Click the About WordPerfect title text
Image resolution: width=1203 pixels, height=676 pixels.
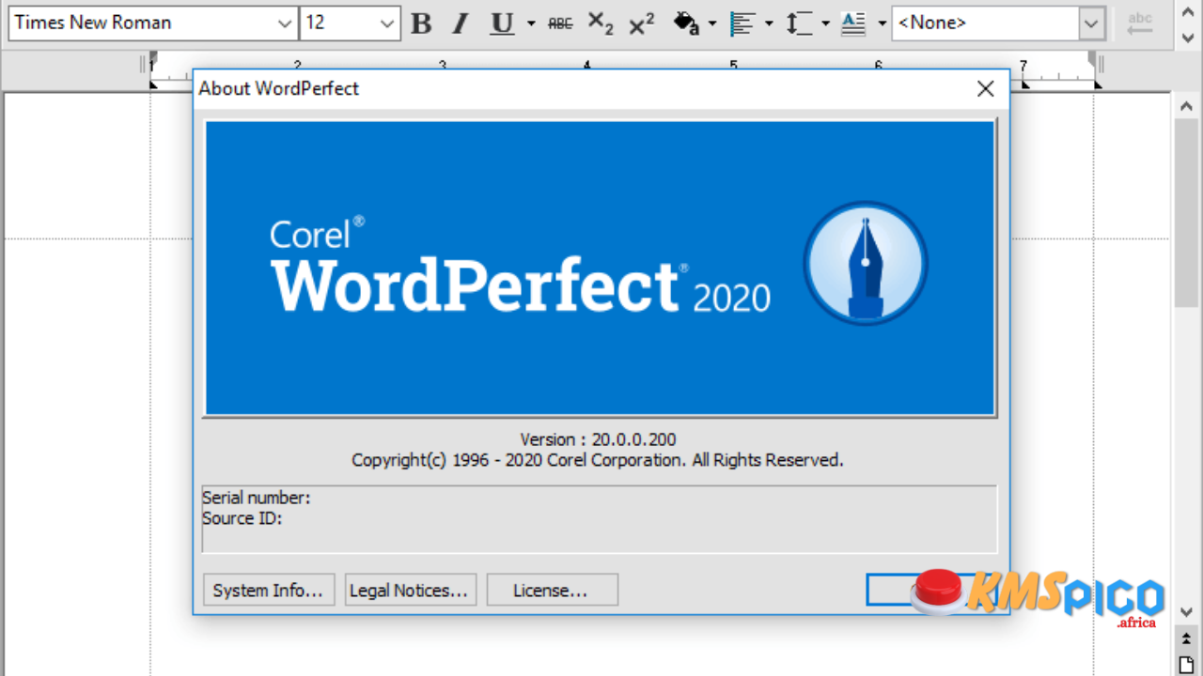point(278,89)
